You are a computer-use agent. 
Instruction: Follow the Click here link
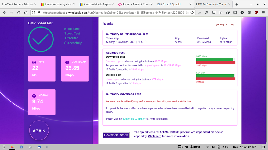coord(155,136)
